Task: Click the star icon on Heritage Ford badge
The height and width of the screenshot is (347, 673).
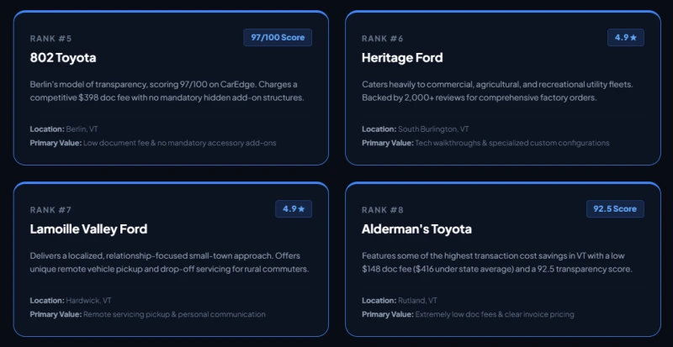Action: pos(633,37)
